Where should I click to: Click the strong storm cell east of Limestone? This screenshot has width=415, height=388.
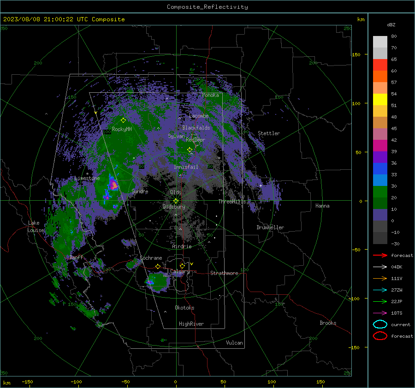(x=113, y=184)
